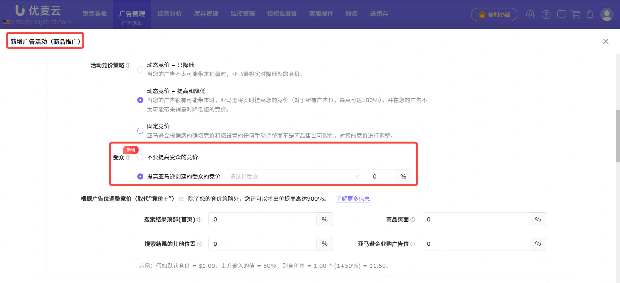
Task: Open the 进销存 menu
Action: point(379,14)
